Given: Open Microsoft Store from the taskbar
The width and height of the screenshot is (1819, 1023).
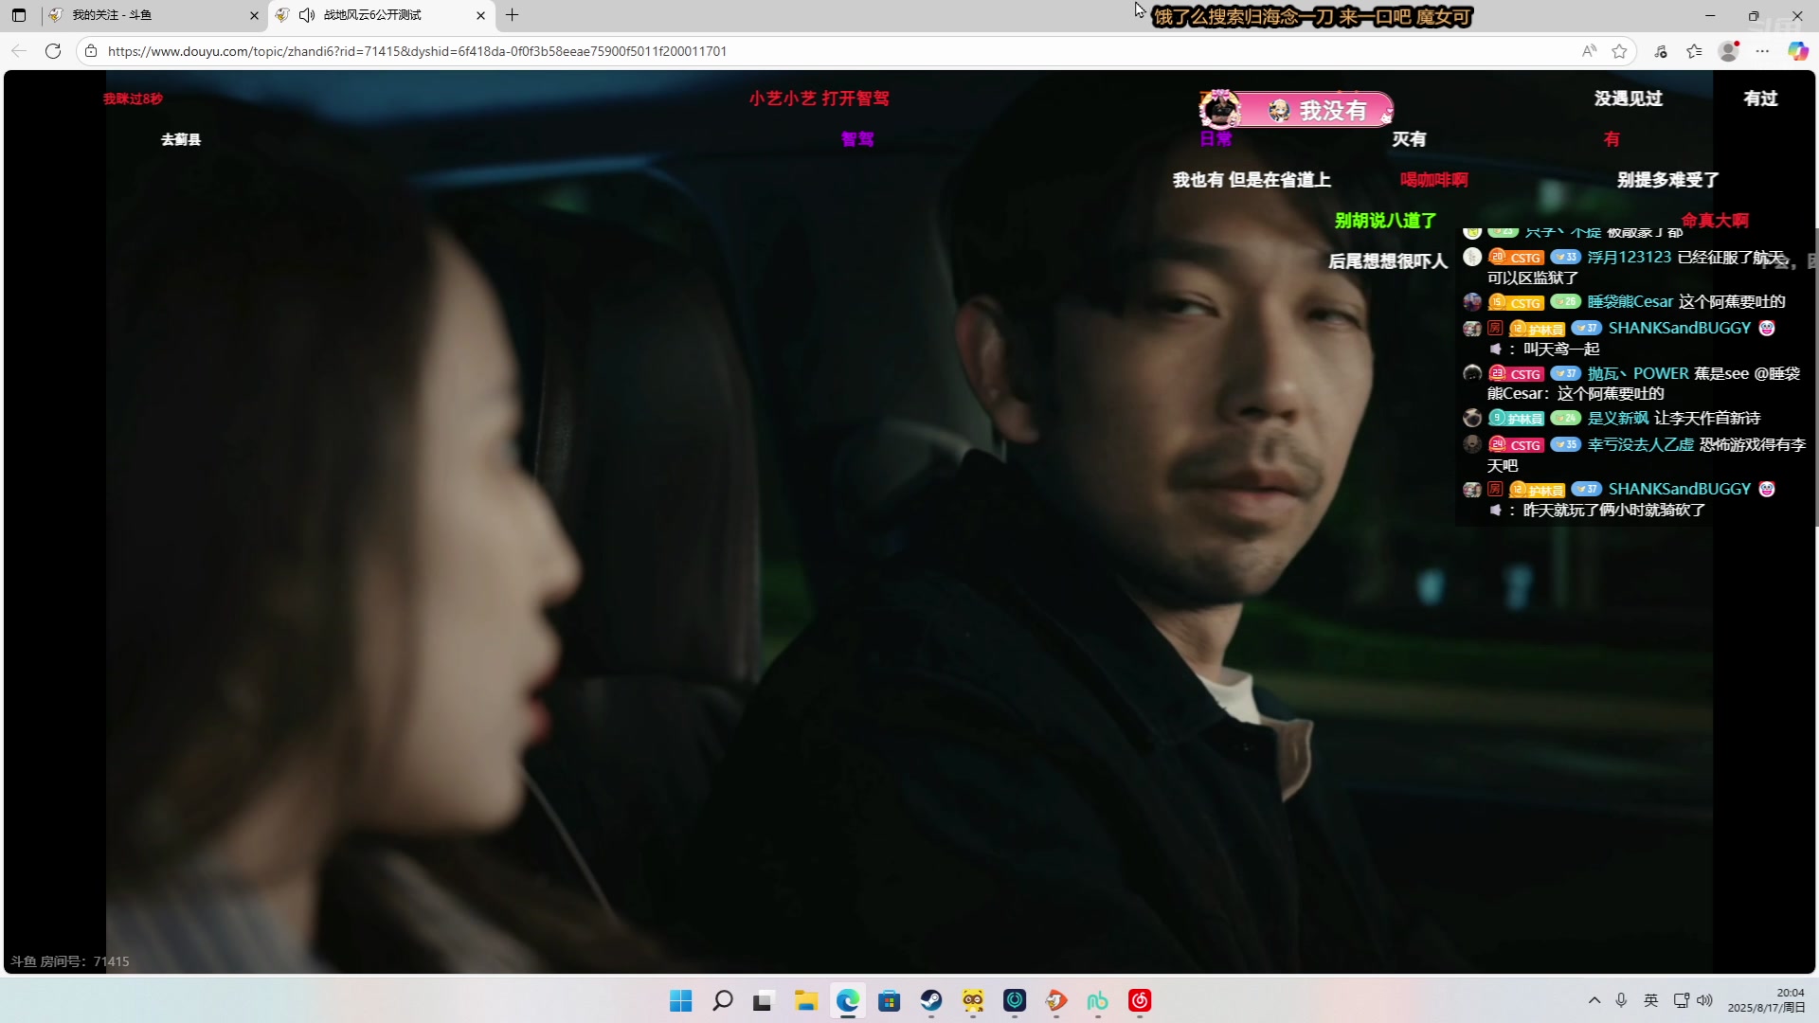Looking at the screenshot, I should click(889, 1000).
